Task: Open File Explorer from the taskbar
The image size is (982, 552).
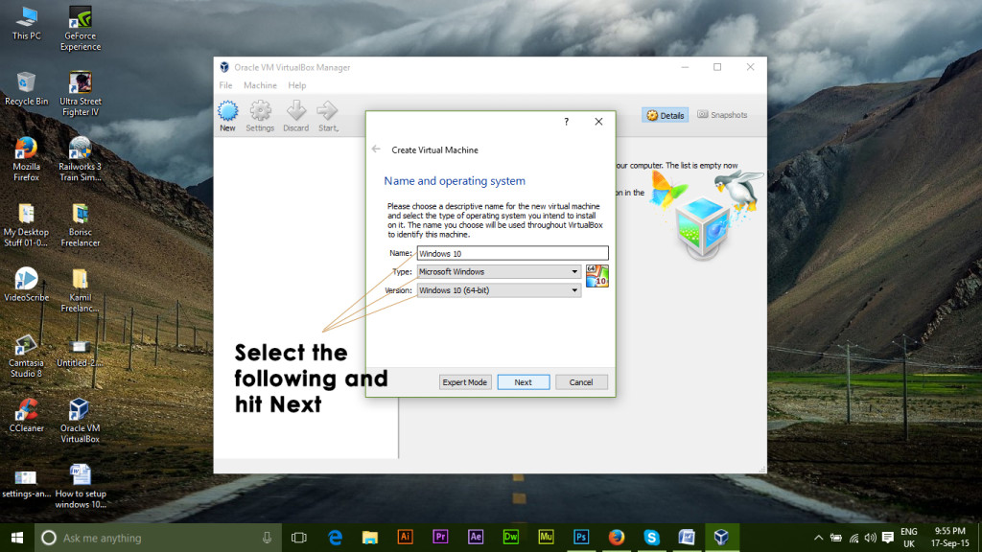Action: [x=370, y=538]
